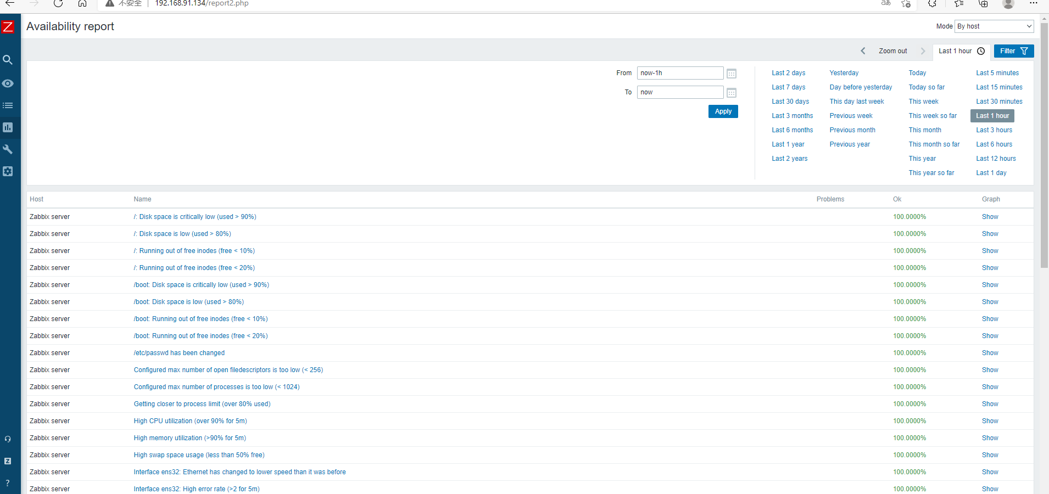Select highlighted Last 1 hour preset
The height and width of the screenshot is (494, 1049).
click(x=992, y=116)
